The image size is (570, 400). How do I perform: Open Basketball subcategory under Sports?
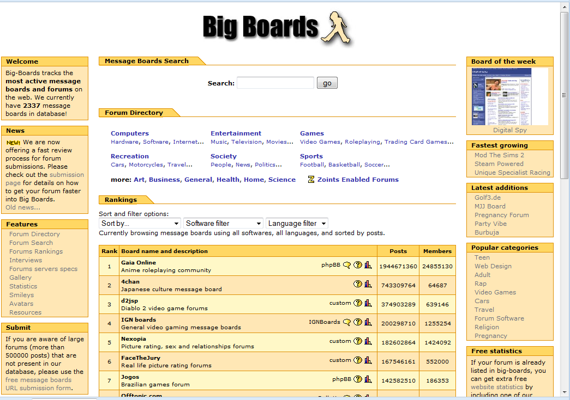click(344, 165)
